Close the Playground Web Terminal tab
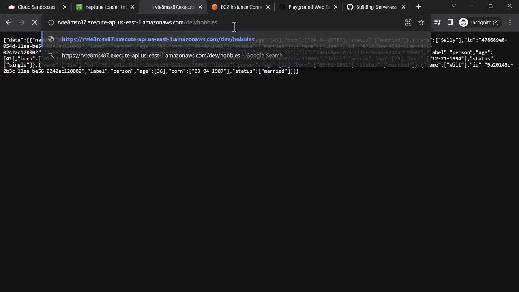 [335, 7]
